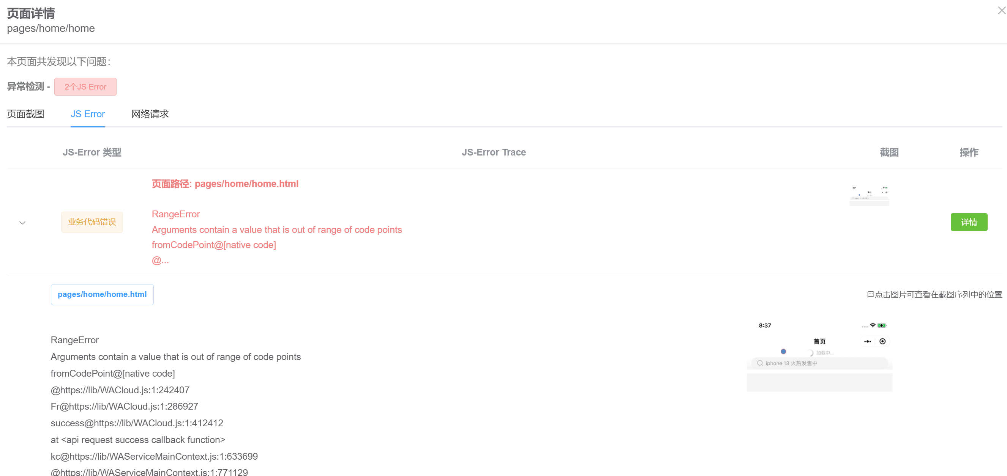Click the loading spinner beside 加载中
The height and width of the screenshot is (476, 1007).
point(810,353)
